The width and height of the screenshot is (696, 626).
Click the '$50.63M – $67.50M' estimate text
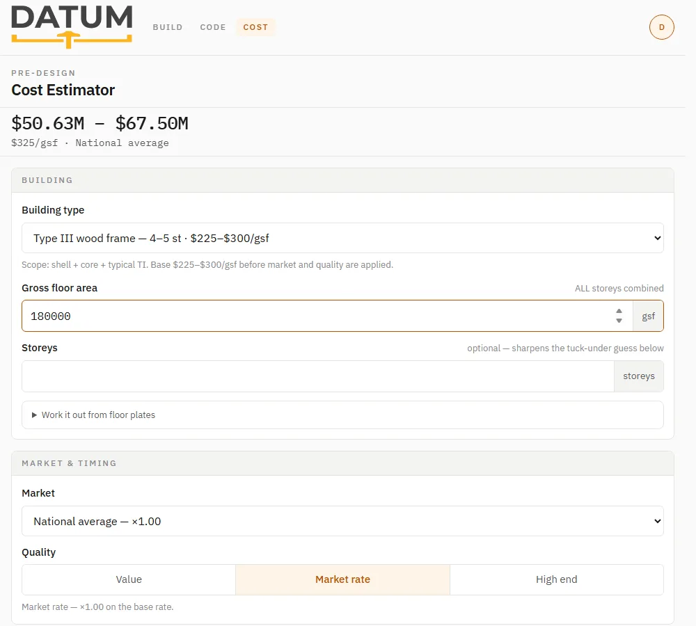100,123
